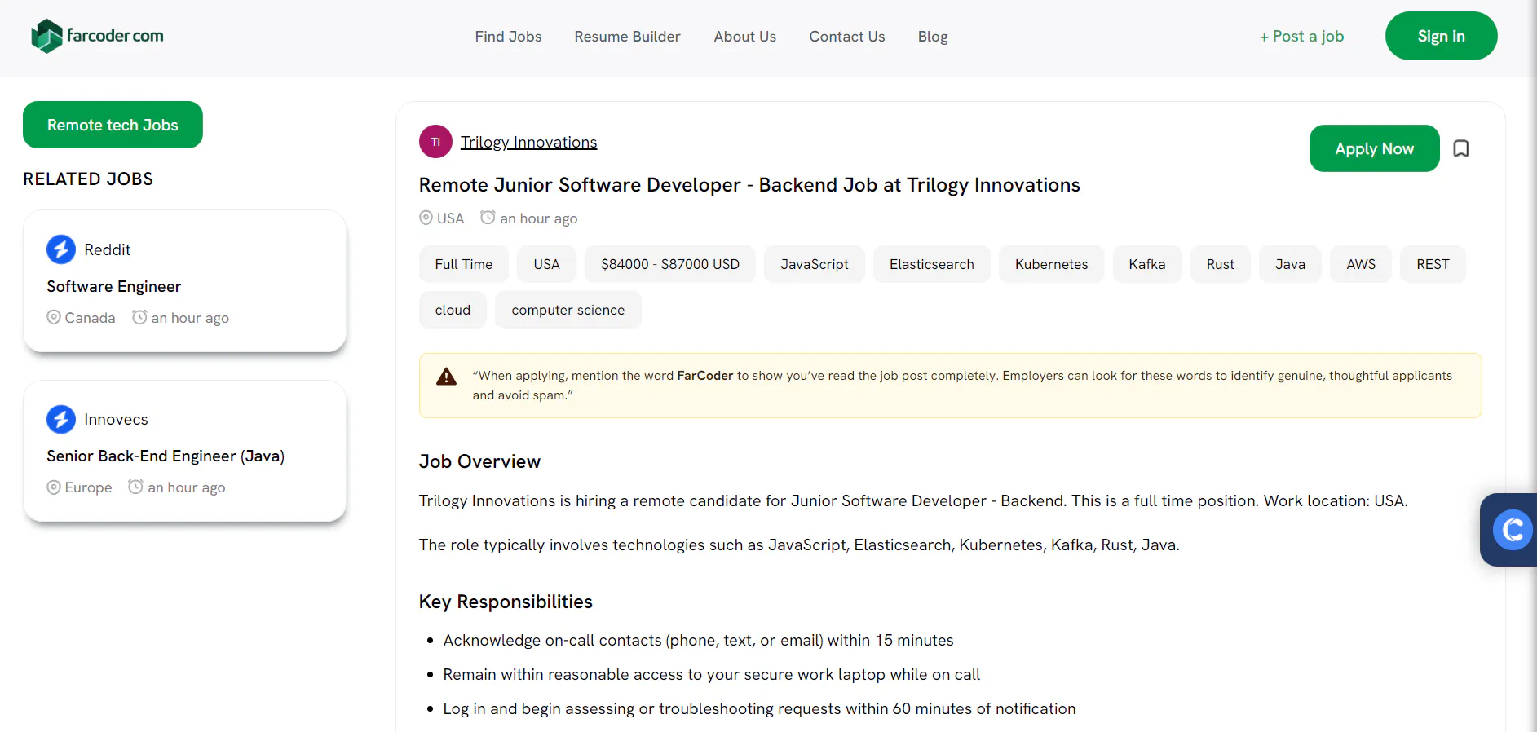
Task: Open the Find Jobs menu item
Action: click(x=508, y=37)
